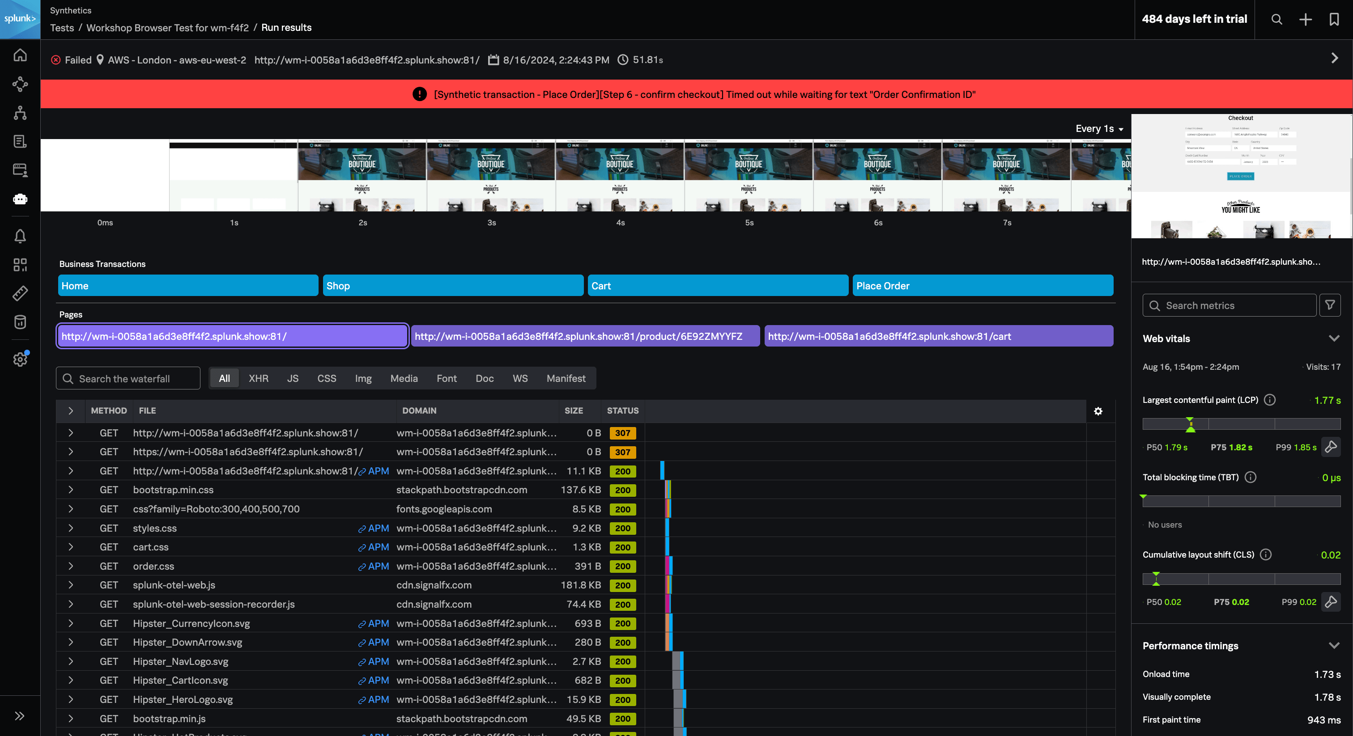Click the Place Order business transaction
1353x736 pixels.
click(x=982, y=286)
